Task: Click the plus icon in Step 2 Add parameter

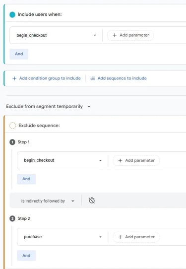Action: click(x=120, y=237)
